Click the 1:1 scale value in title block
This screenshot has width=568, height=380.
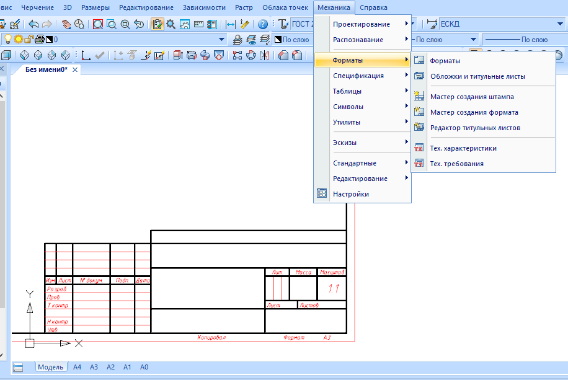point(333,288)
